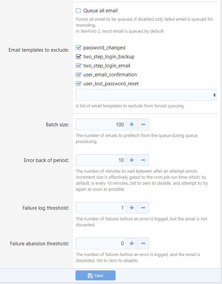Focus the Batch size number field
Screen dimensions: 222x284
(x=101, y=125)
